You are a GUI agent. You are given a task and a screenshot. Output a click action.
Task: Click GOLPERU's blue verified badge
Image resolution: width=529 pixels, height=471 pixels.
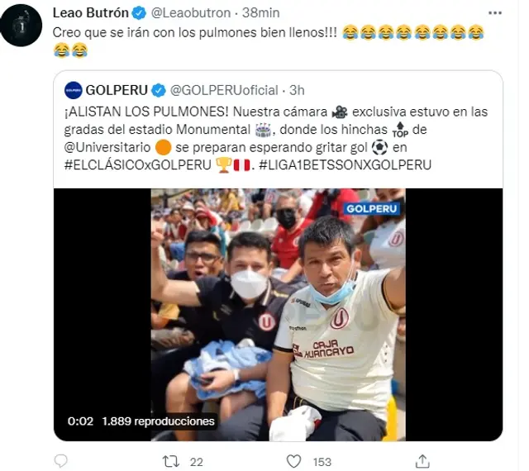point(159,90)
